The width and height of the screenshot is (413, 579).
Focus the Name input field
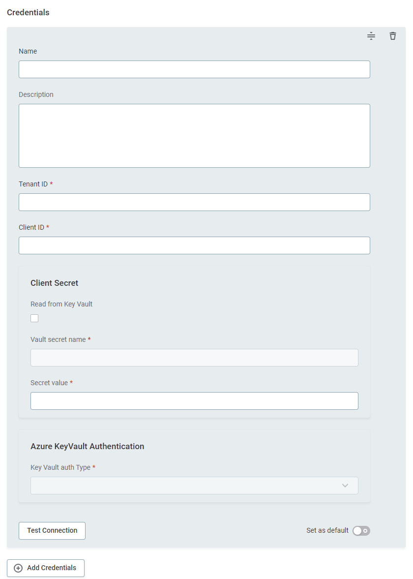click(x=194, y=69)
